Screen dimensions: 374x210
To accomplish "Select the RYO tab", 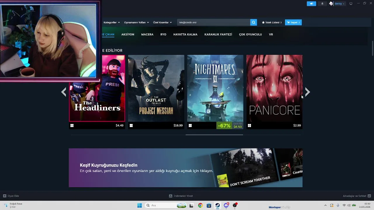I will (163, 34).
